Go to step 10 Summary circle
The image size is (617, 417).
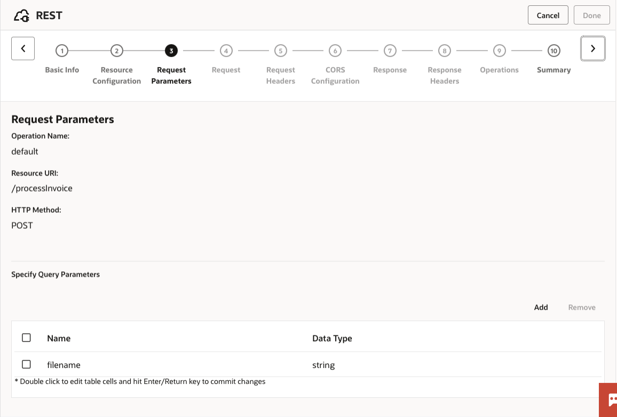[553, 51]
